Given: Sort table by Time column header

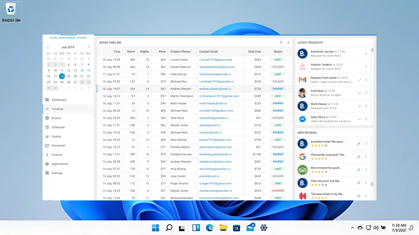Looking at the screenshot, I should (x=117, y=52).
